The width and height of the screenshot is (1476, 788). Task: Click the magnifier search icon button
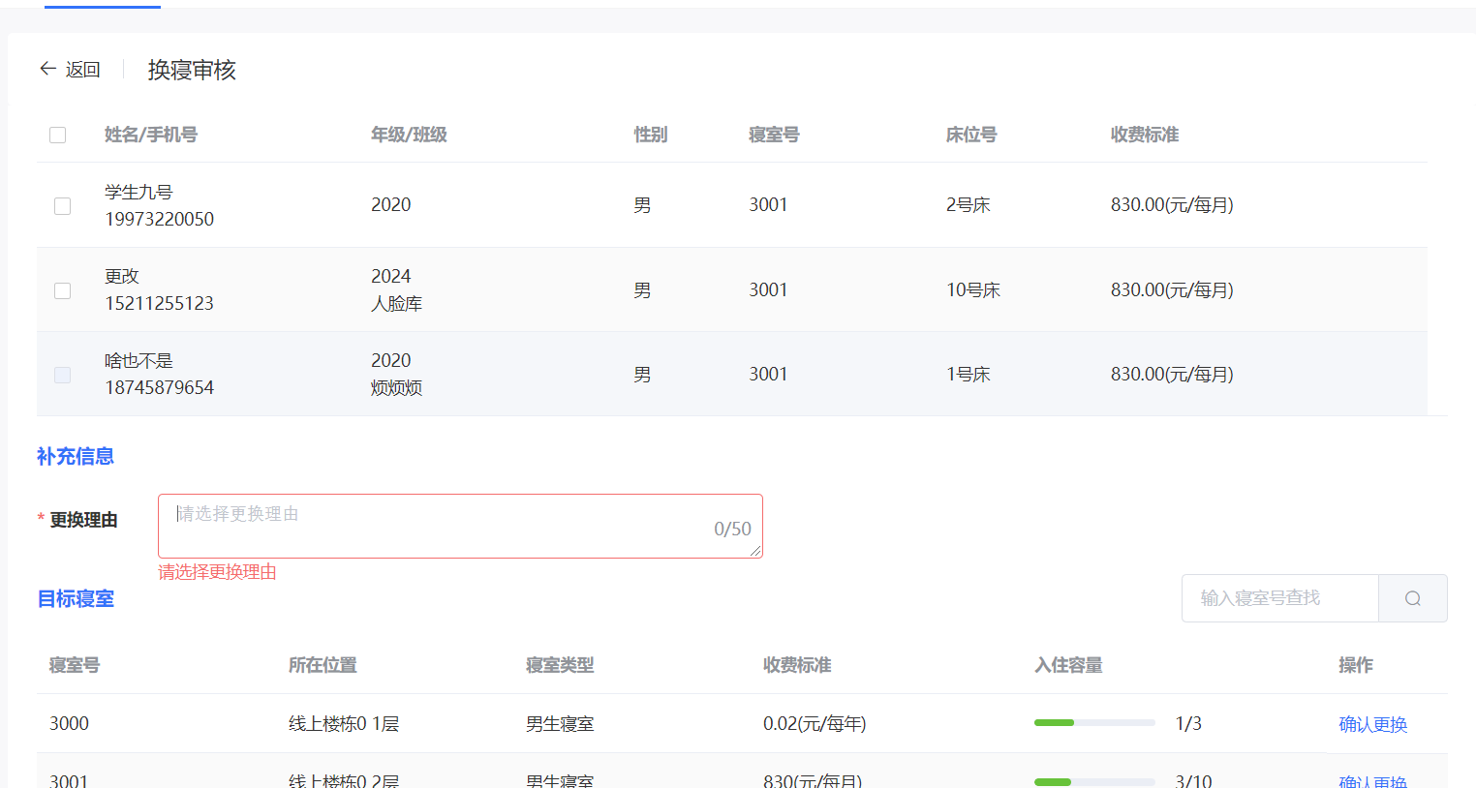1412,598
